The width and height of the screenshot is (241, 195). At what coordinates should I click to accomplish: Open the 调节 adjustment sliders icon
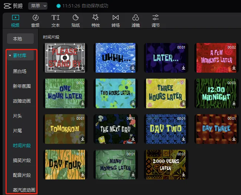click(156, 18)
